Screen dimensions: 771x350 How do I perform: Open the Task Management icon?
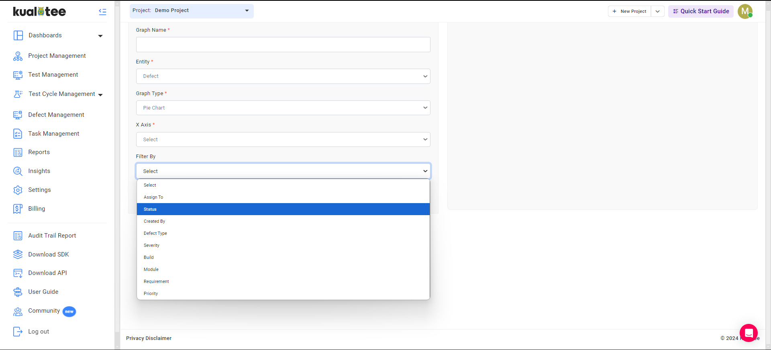pyautogui.click(x=18, y=134)
